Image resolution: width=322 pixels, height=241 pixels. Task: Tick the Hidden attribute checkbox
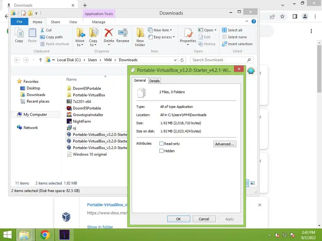click(x=161, y=151)
